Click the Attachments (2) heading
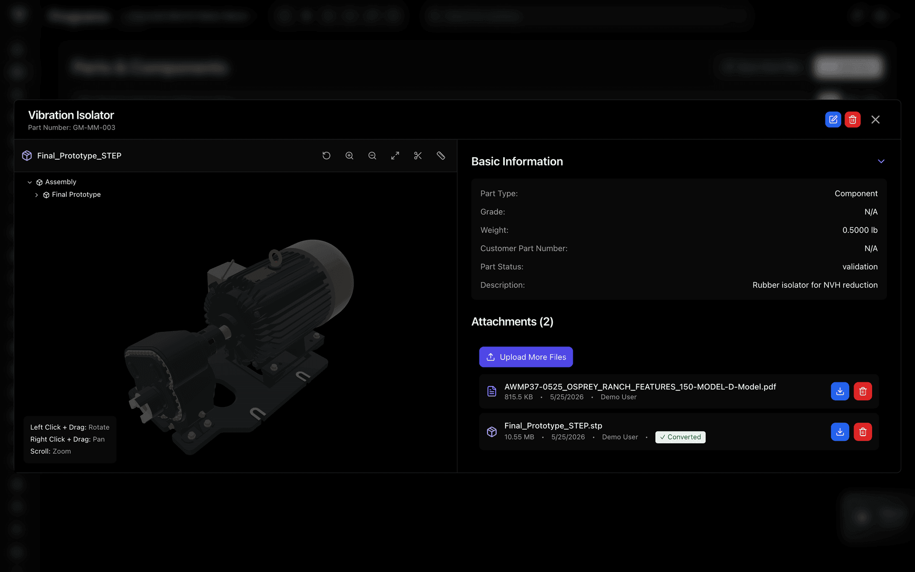Screen dimensions: 915x572 click(512, 322)
